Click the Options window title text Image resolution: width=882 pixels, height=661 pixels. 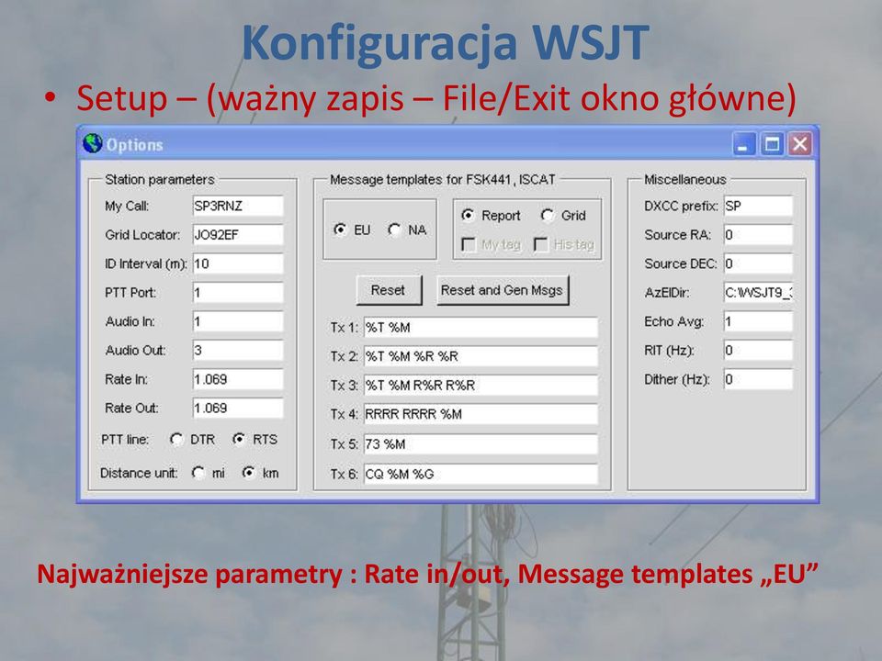tap(135, 145)
